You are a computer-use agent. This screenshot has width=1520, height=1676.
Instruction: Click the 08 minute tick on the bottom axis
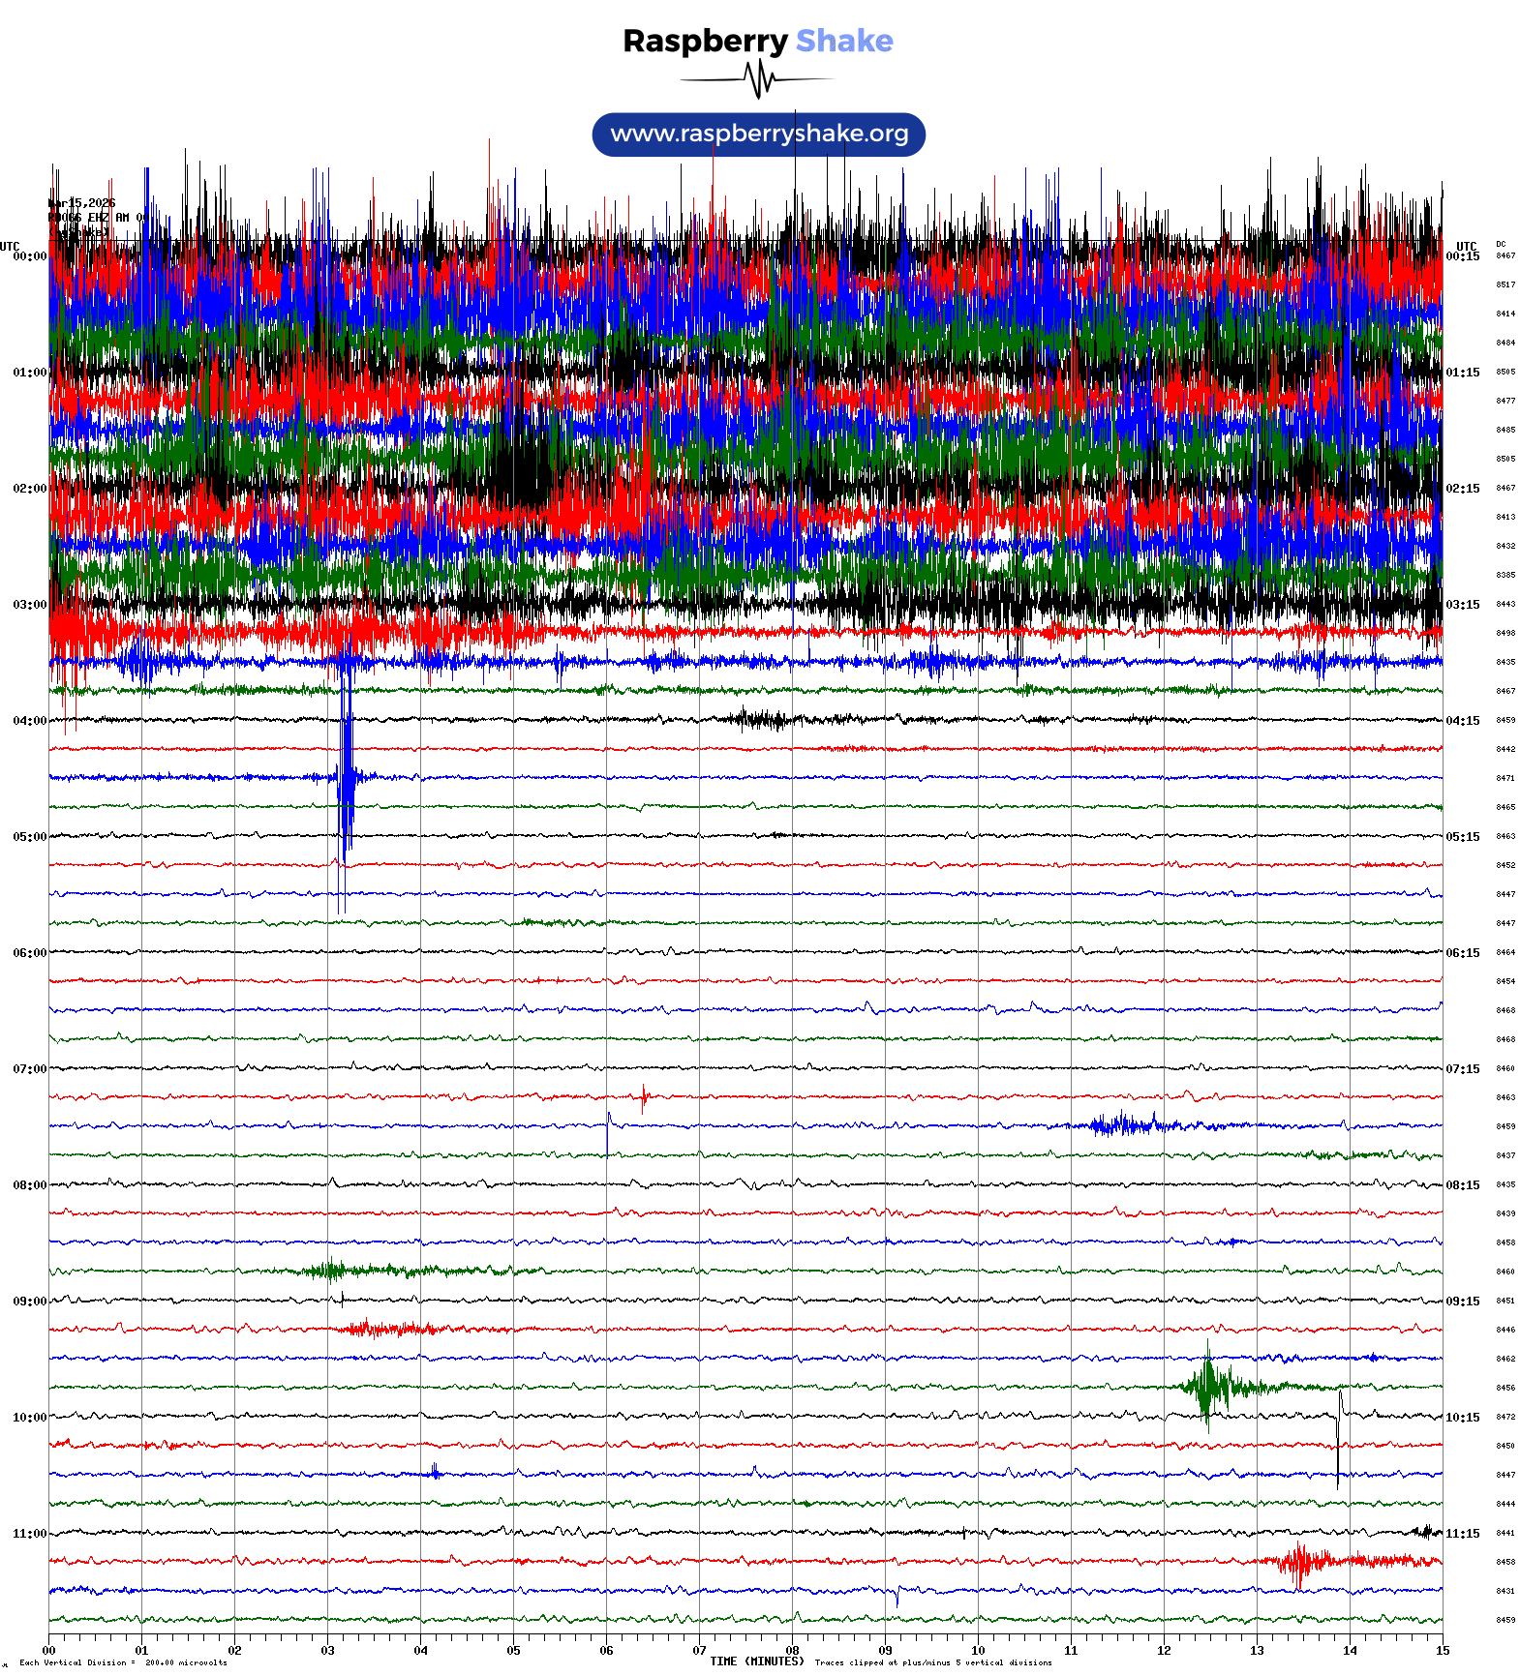point(792,1651)
